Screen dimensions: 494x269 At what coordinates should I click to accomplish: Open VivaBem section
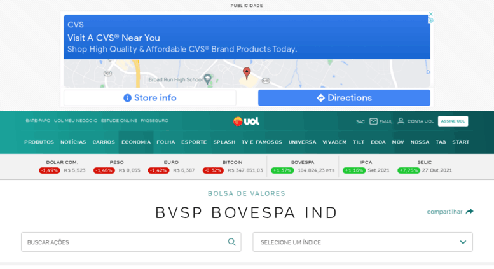[x=334, y=142]
